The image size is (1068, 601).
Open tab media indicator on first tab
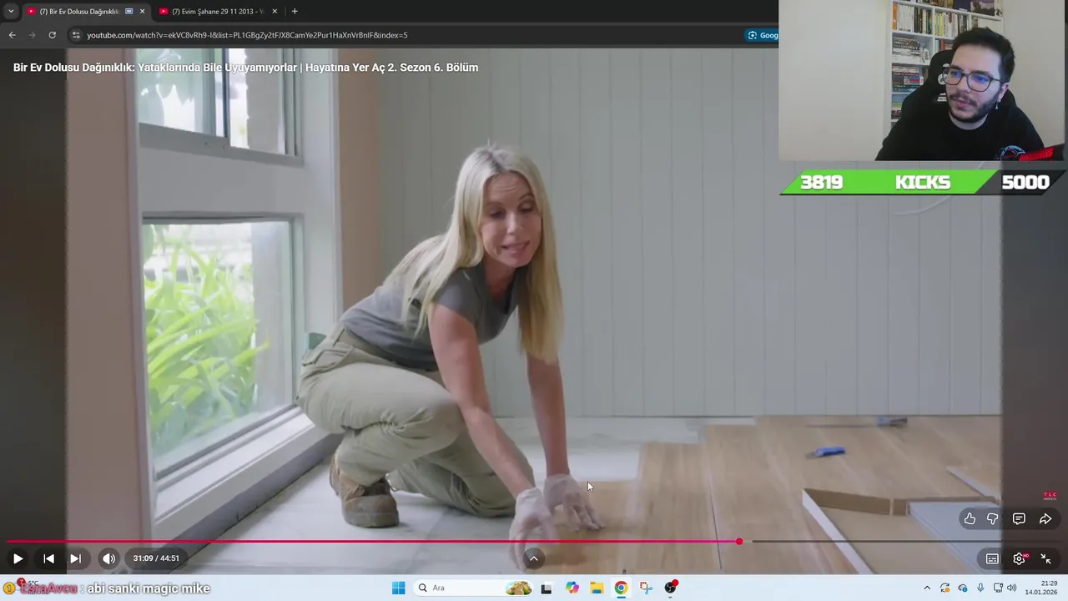click(128, 12)
